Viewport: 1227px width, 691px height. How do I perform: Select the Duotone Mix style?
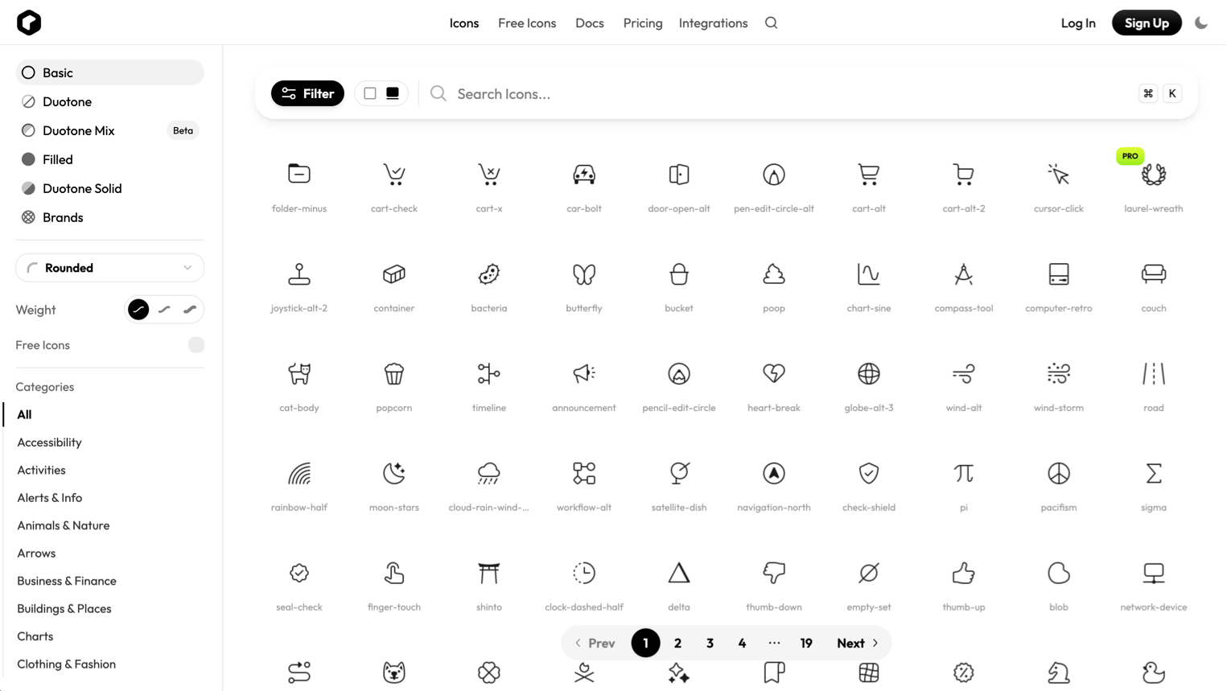pyautogui.click(x=109, y=130)
